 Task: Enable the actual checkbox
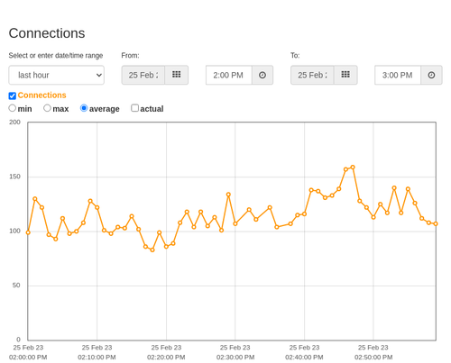pyautogui.click(x=135, y=108)
